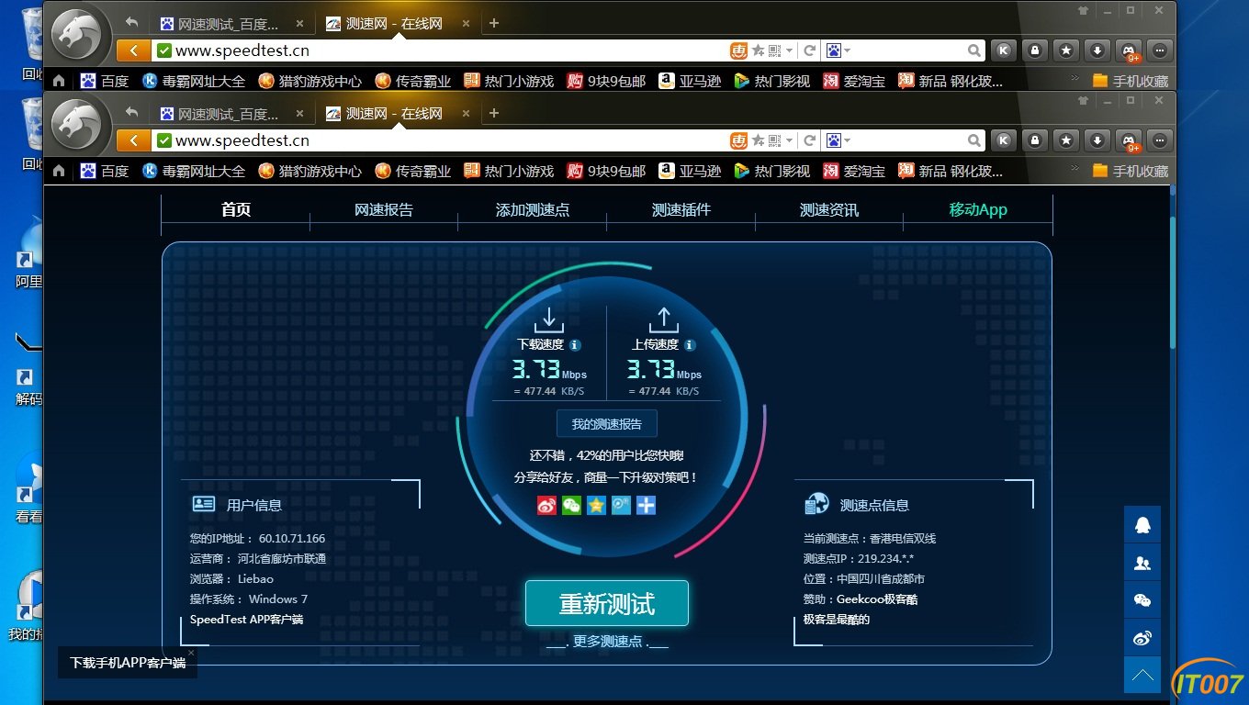1249x705 pixels.
Task: Click the 我的测速报告 button
Action: coord(607,424)
